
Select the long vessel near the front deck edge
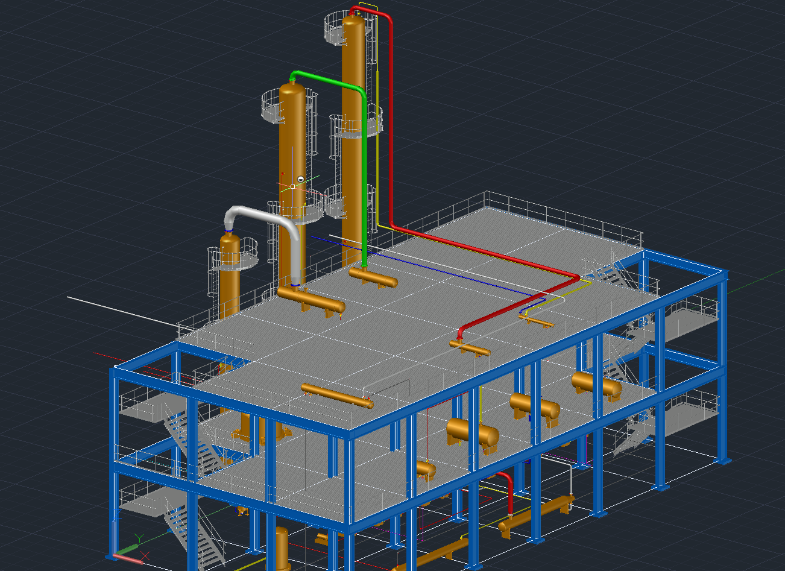tap(337, 396)
